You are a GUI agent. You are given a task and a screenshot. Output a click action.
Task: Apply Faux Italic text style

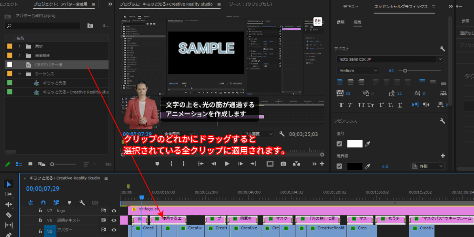[350, 105]
